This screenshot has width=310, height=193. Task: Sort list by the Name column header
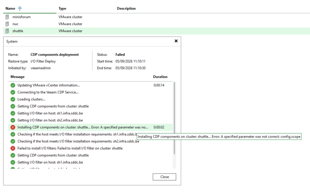[10, 8]
